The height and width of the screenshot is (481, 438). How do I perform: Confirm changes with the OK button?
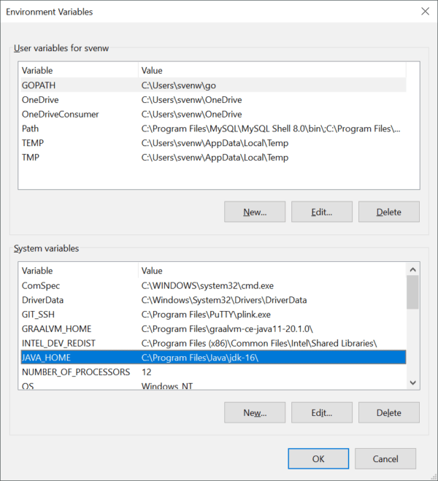(318, 458)
